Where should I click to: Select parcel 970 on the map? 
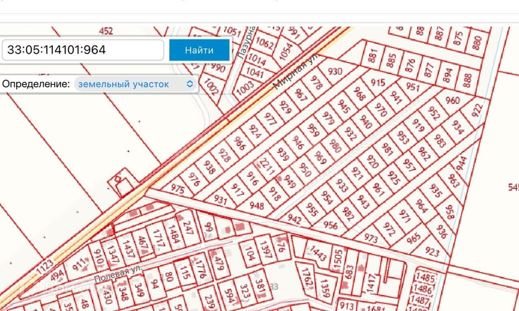tap(381, 109)
